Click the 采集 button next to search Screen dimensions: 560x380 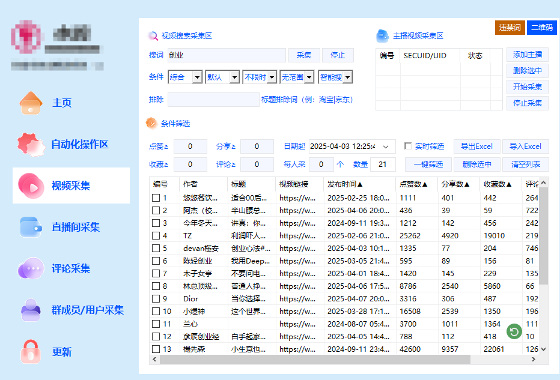[304, 55]
